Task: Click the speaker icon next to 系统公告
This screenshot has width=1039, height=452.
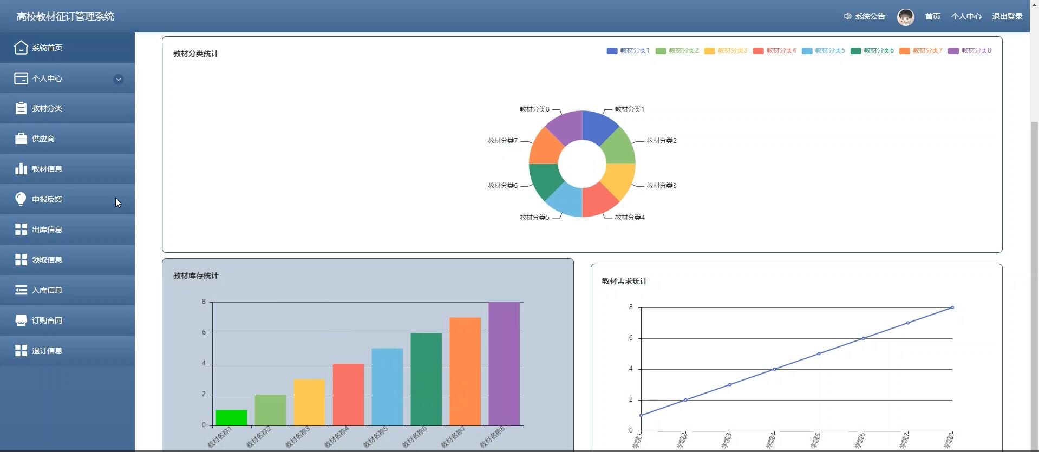Action: pos(847,16)
